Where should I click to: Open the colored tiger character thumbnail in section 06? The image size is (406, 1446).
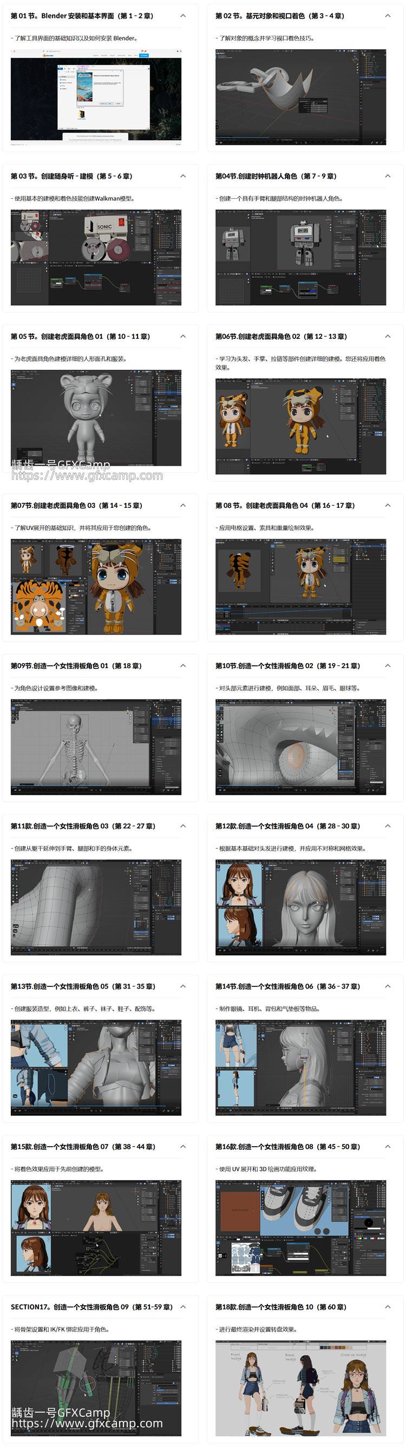point(300,427)
